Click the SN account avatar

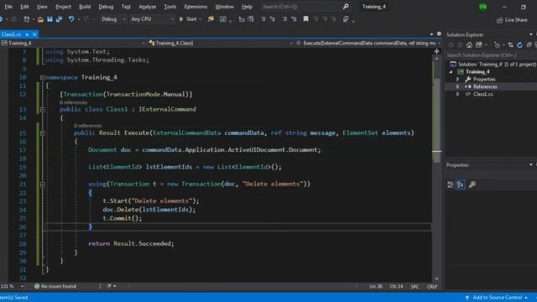(x=482, y=7)
